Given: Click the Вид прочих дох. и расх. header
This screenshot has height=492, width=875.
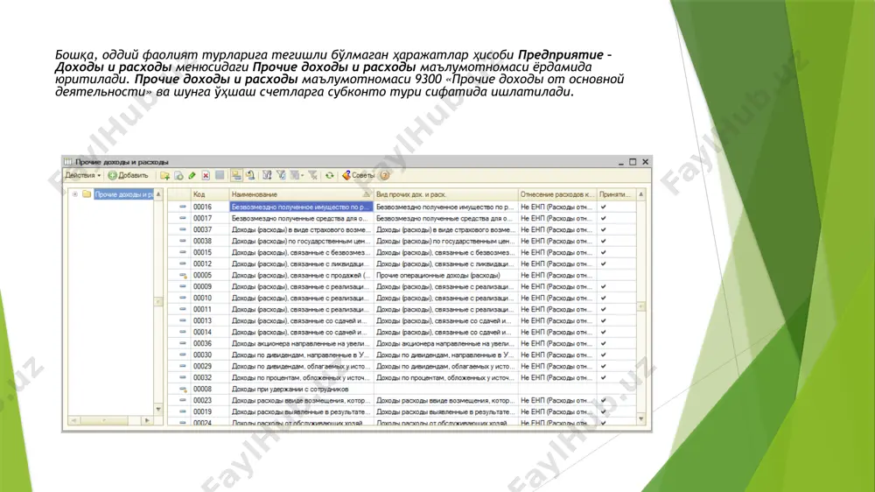Looking at the screenshot, I should pos(445,194).
